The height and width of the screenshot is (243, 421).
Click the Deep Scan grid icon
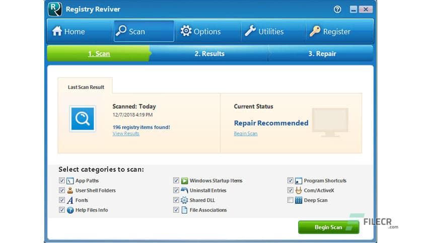(298, 200)
